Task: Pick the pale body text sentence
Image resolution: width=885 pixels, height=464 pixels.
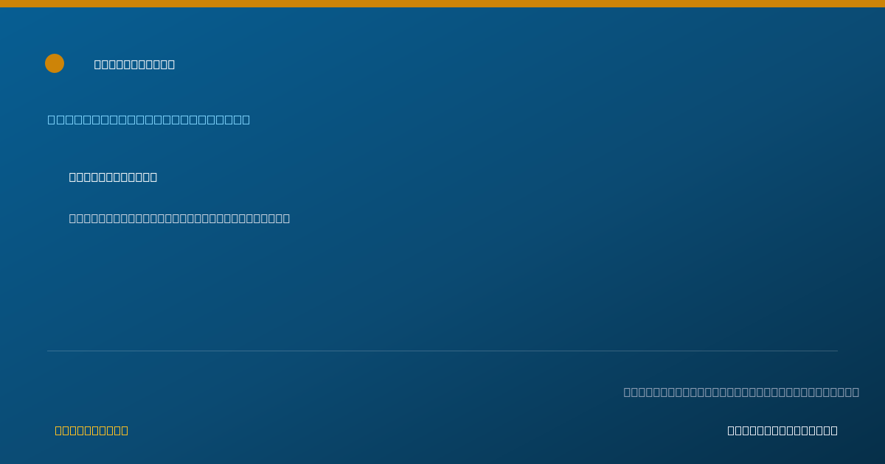Action: coord(179,218)
